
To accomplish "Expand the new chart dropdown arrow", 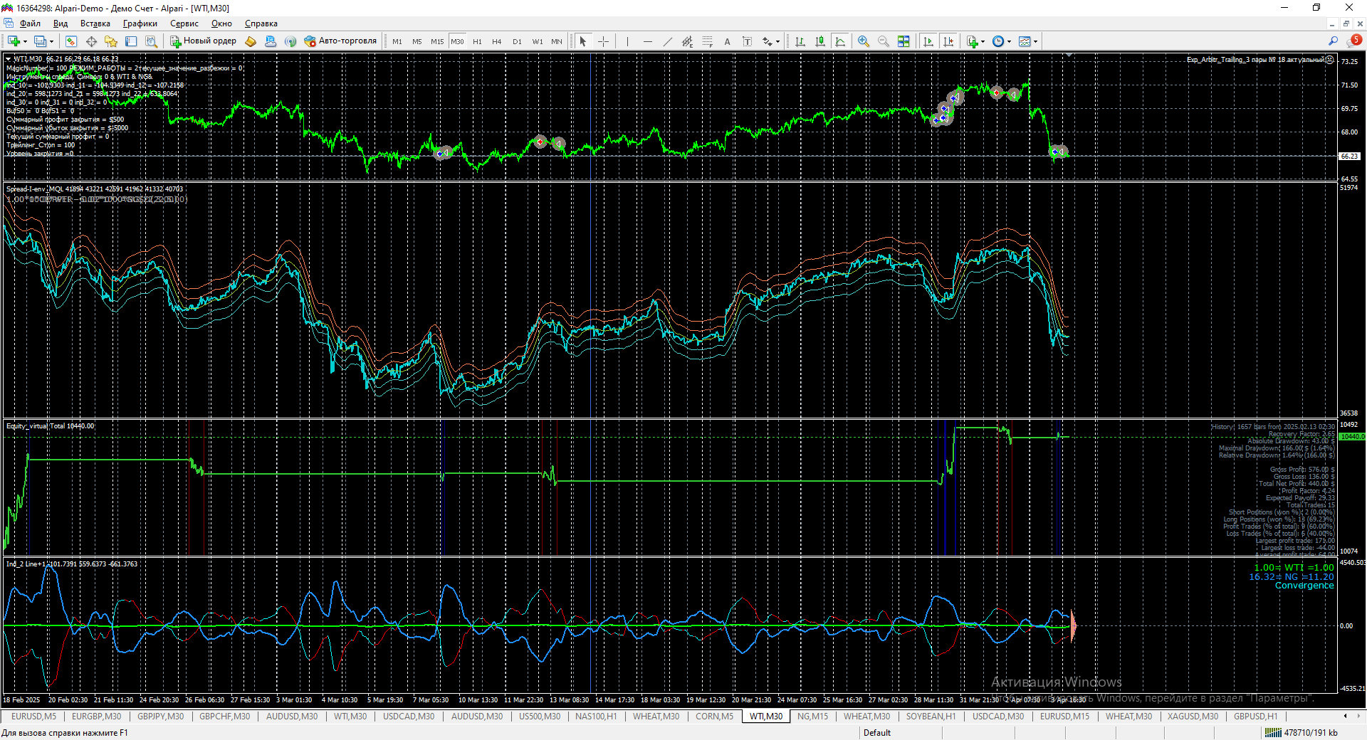I will point(25,41).
